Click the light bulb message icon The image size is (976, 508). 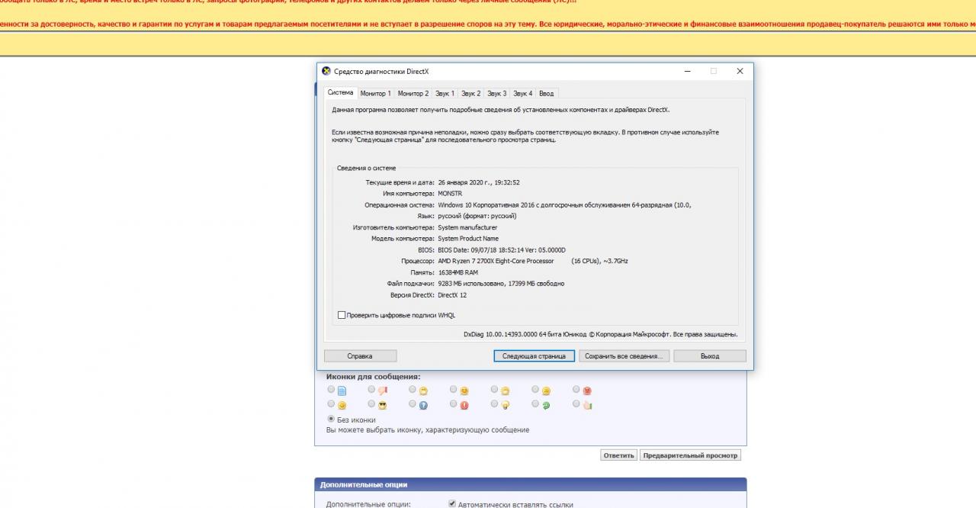(505, 406)
